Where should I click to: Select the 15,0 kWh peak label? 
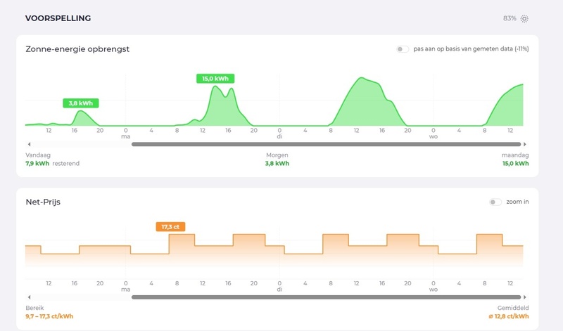[215, 79]
